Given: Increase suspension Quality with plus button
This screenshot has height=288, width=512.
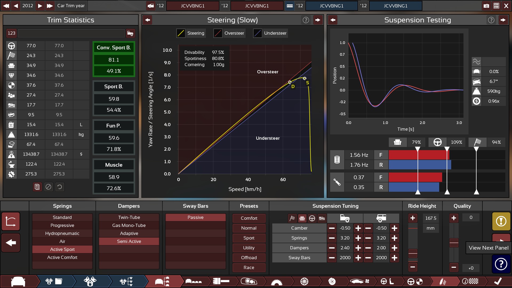Looking at the screenshot, I should (x=454, y=218).
